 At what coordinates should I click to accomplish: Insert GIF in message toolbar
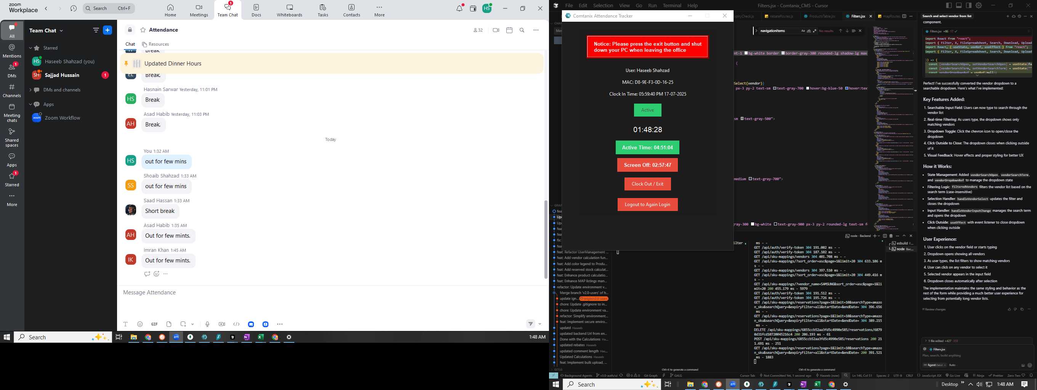click(154, 324)
